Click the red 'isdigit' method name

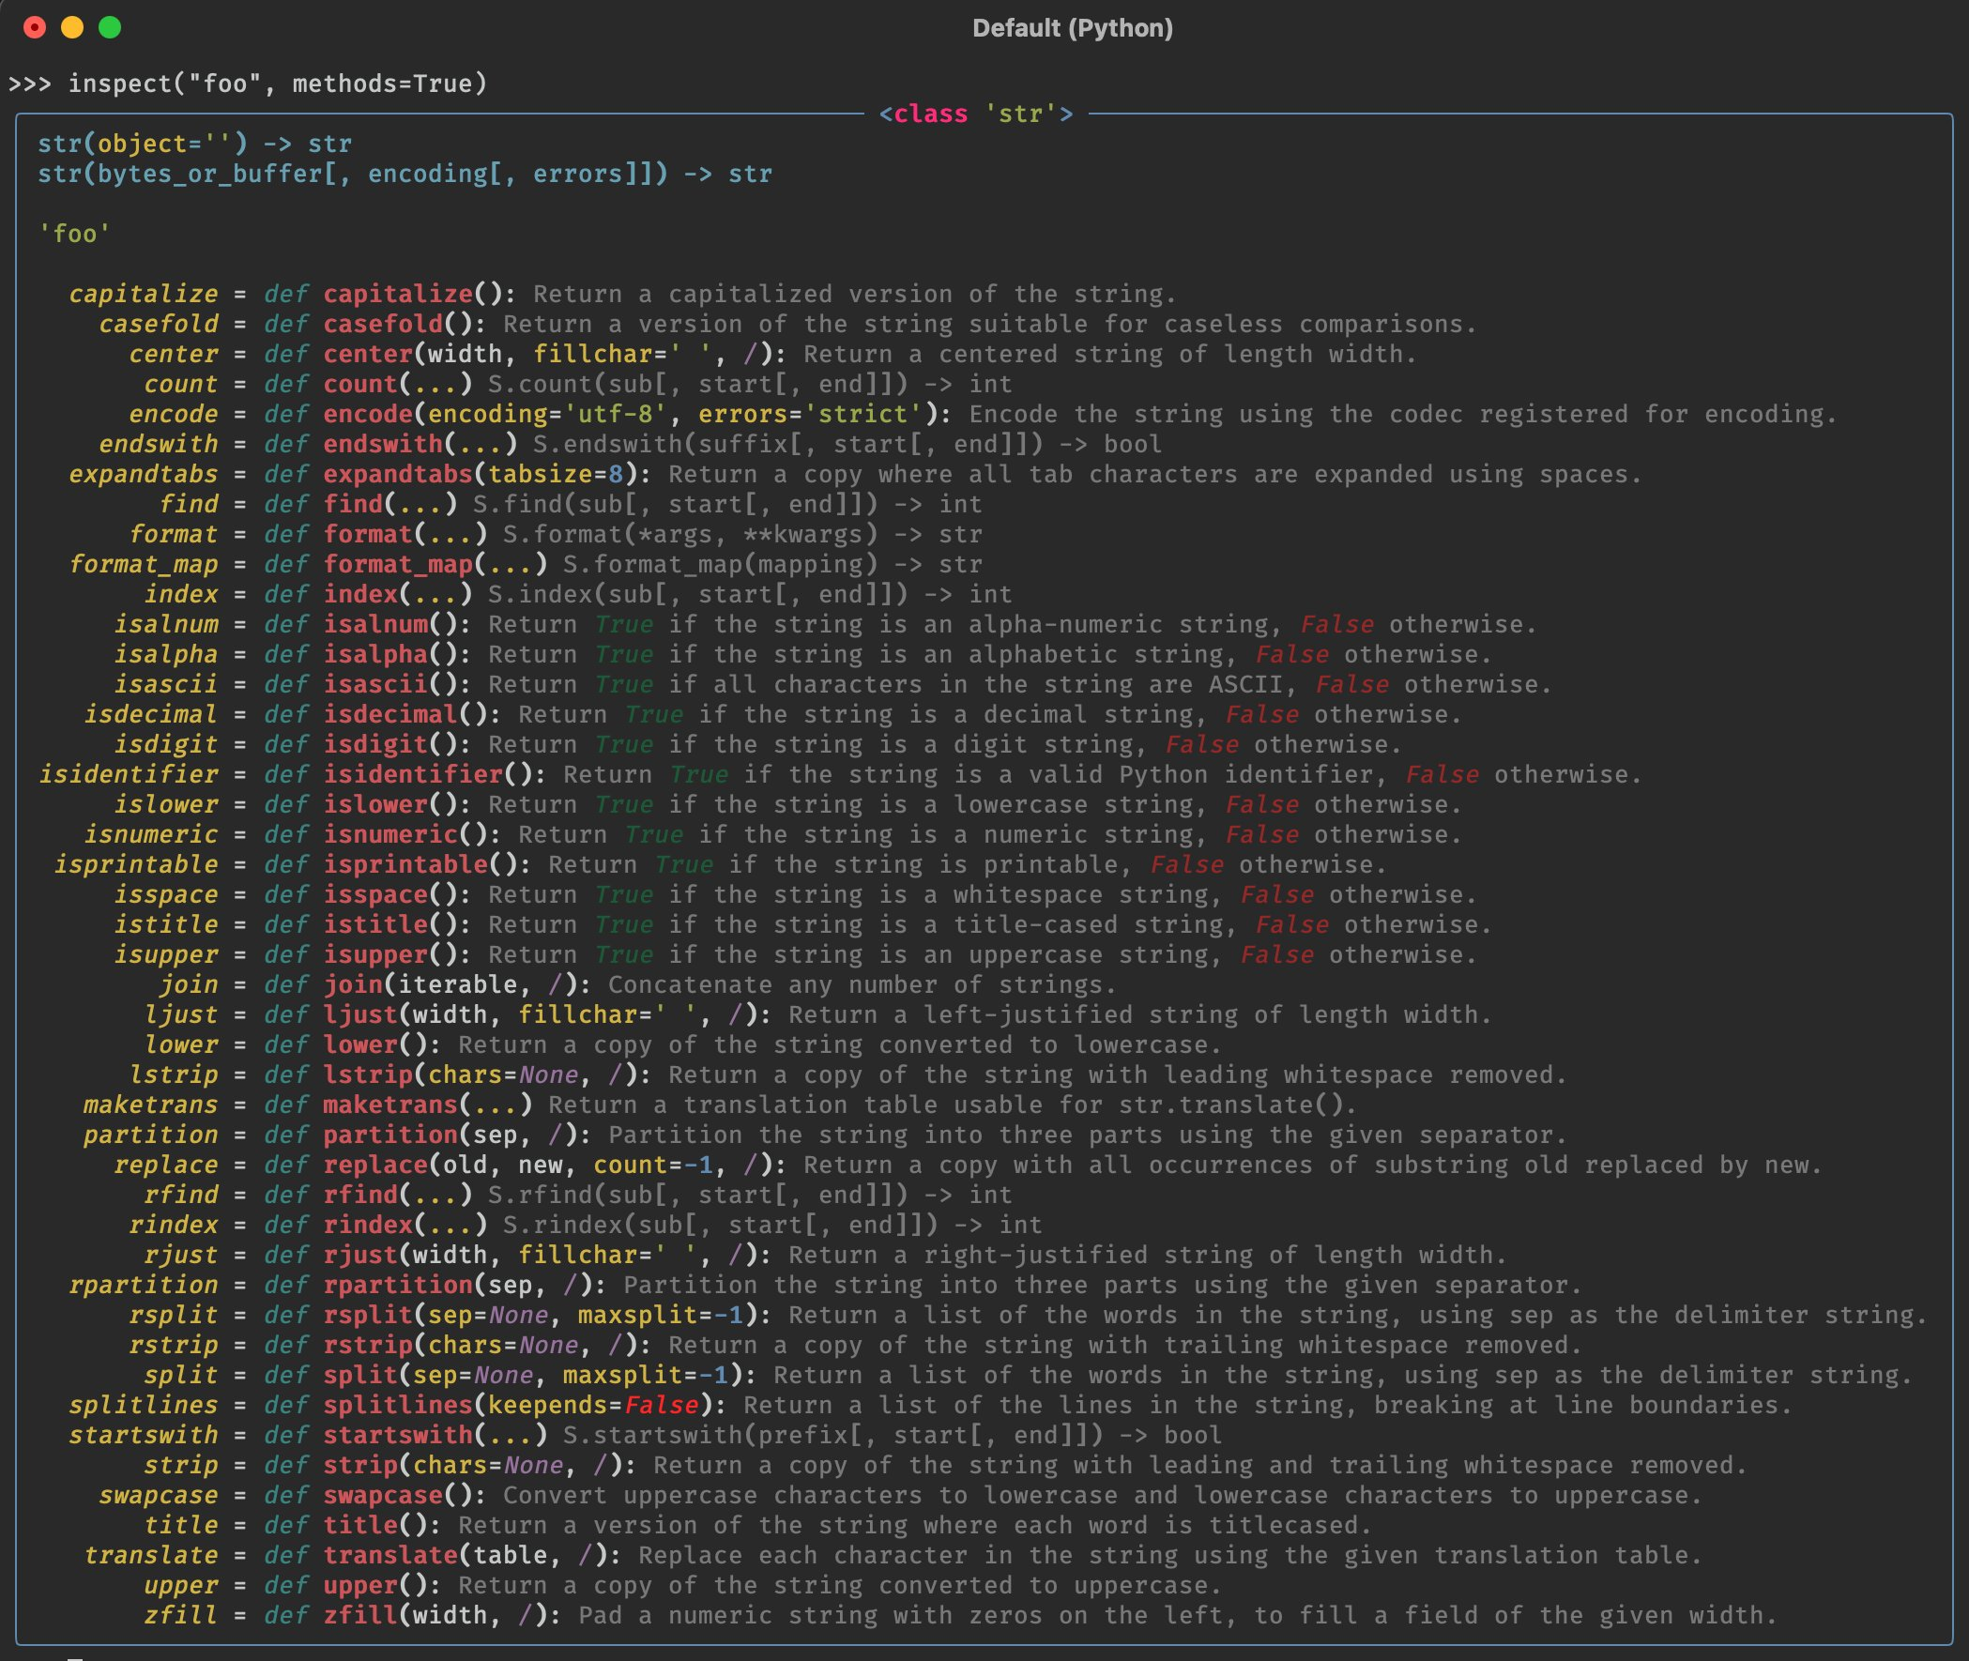[x=375, y=745]
